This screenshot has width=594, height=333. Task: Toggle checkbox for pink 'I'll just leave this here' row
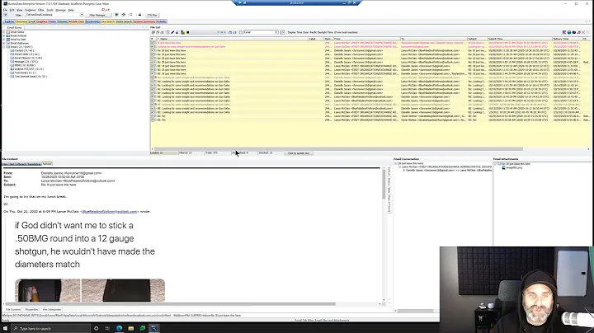point(153,43)
